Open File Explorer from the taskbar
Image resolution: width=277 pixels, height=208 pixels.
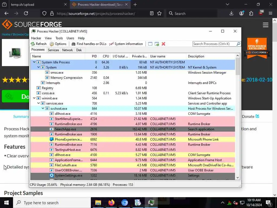(98, 203)
